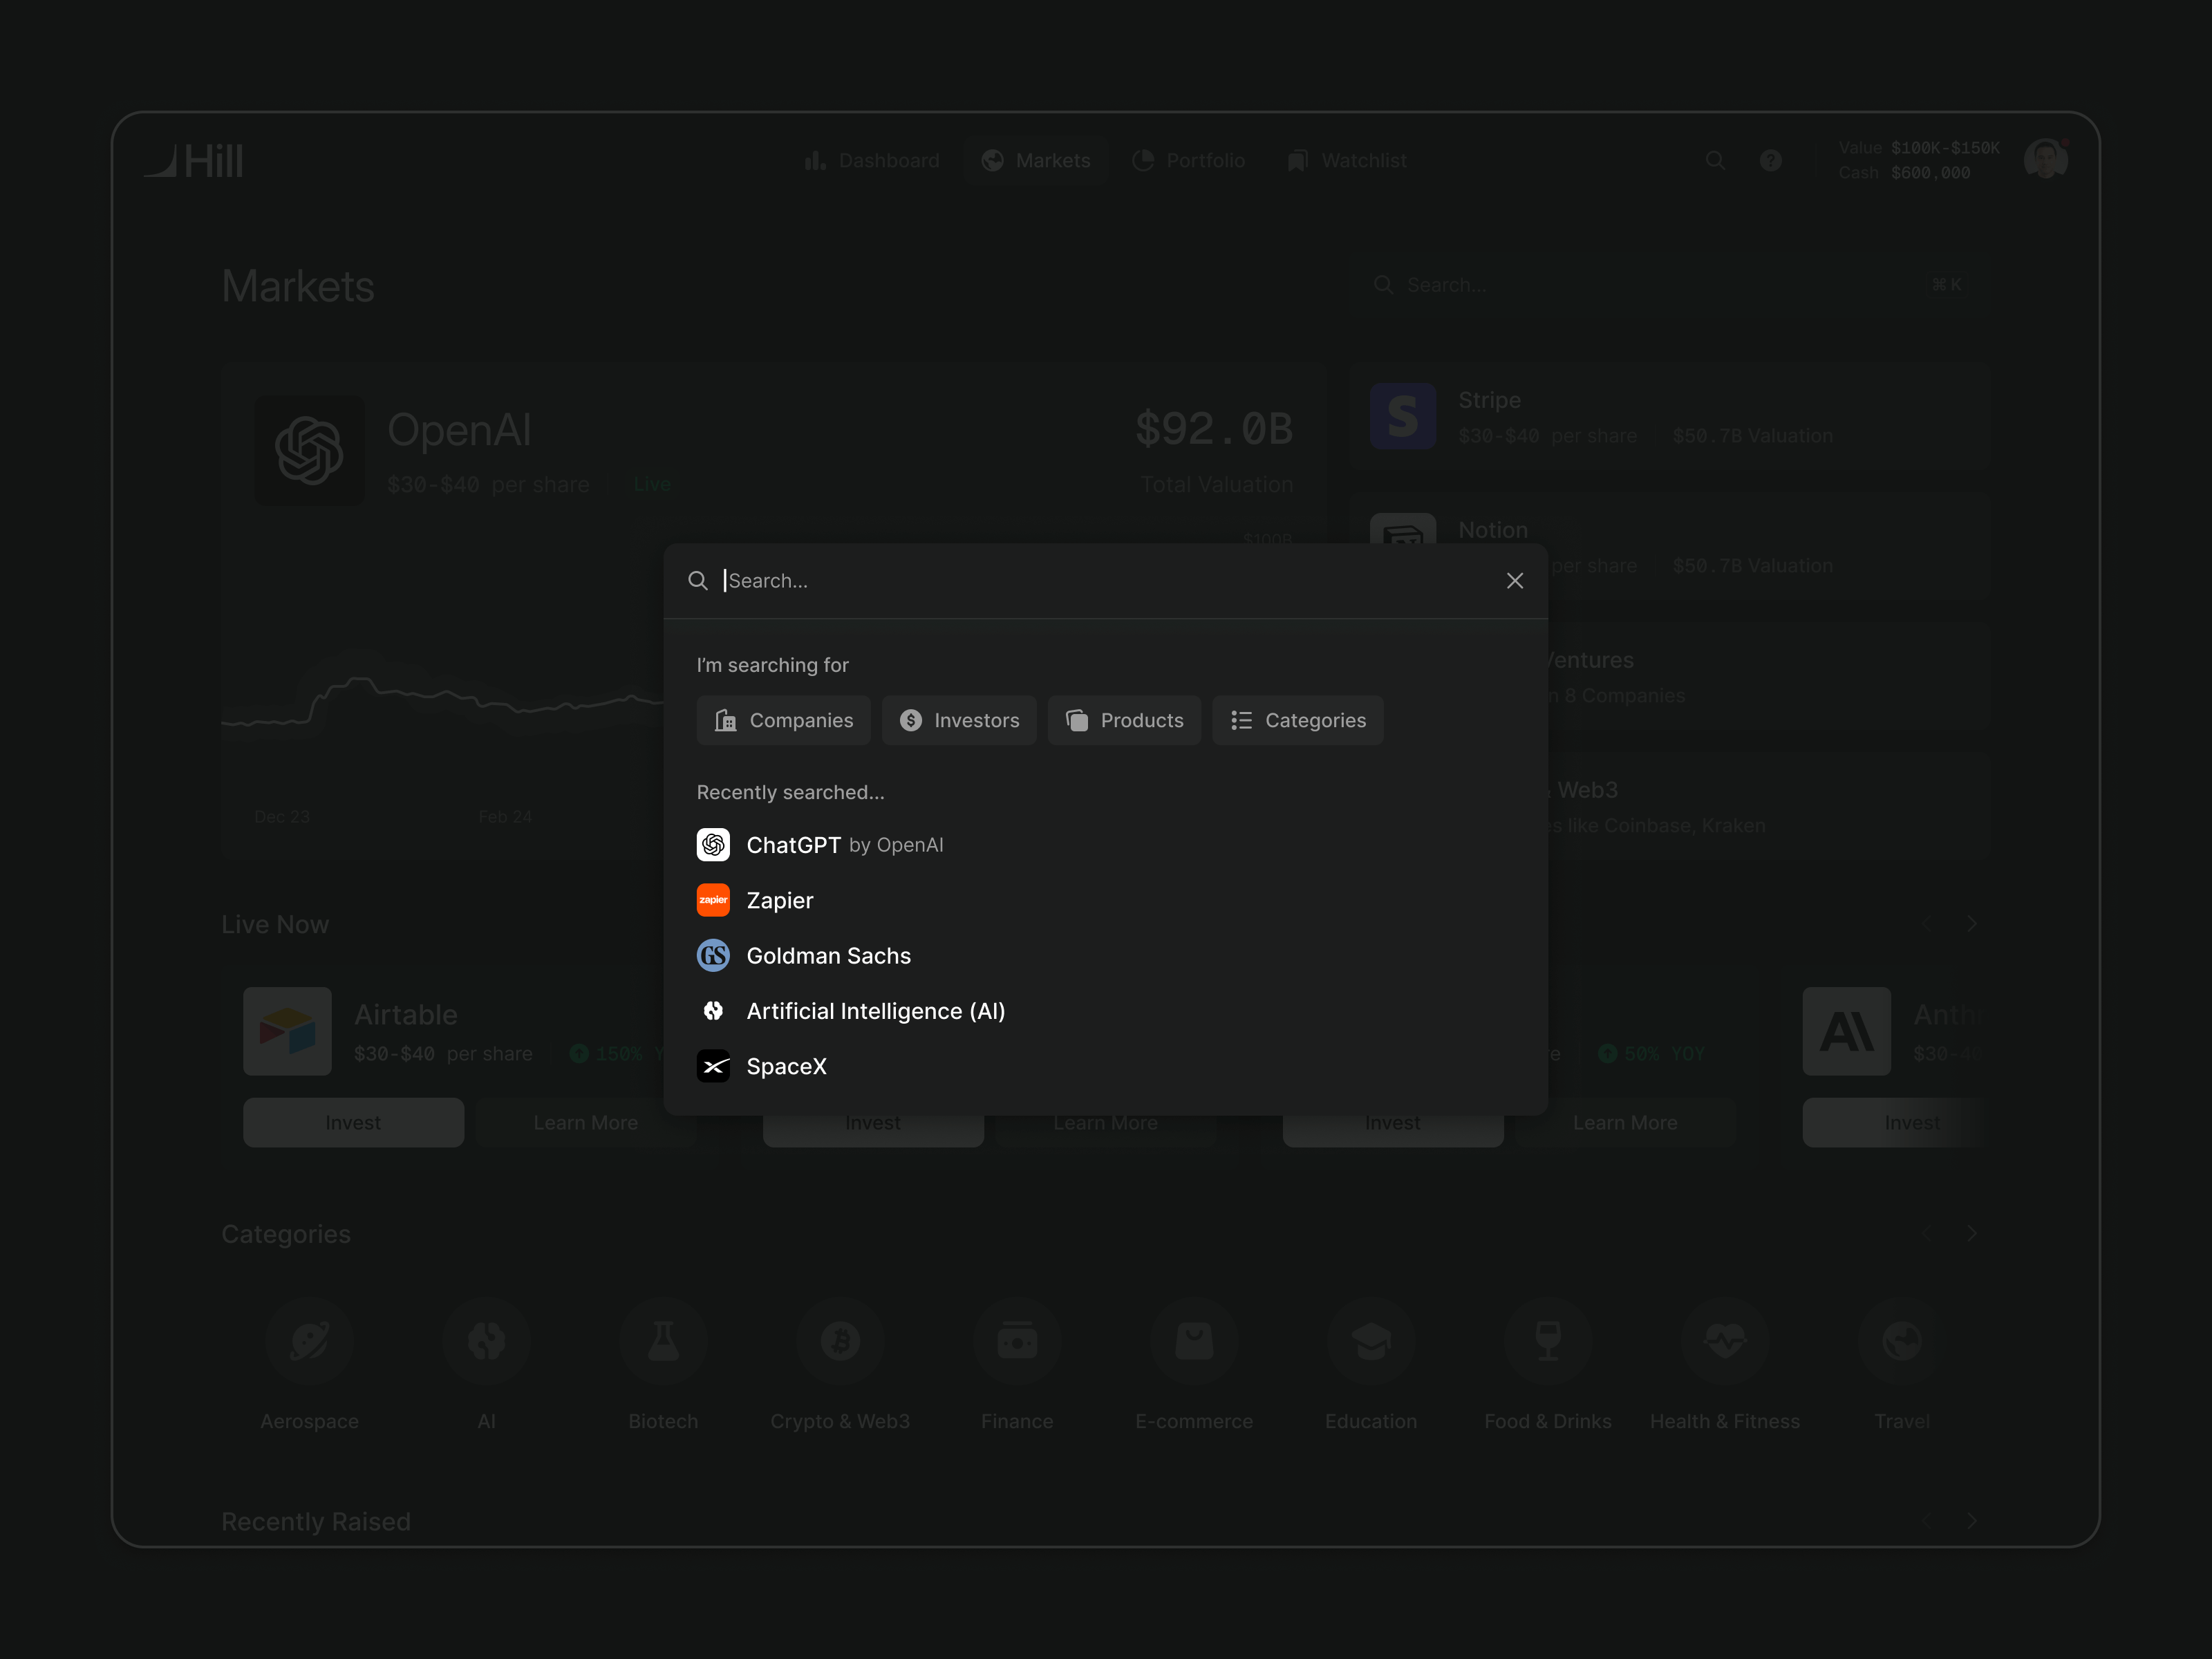Open the Watchlist tab

[x=1346, y=160]
